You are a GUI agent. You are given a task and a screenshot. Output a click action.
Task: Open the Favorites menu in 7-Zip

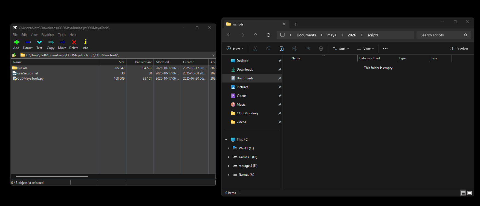[x=48, y=35]
